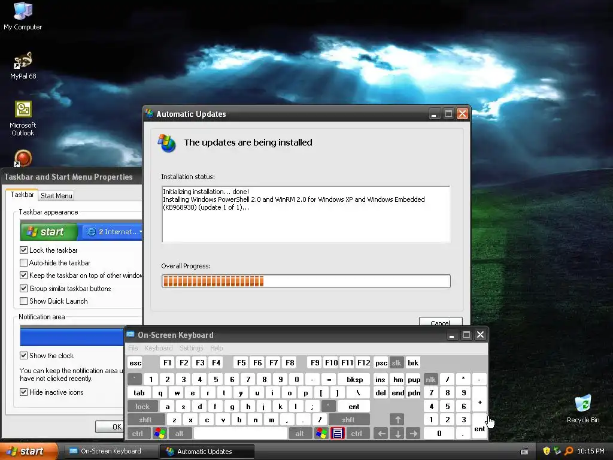Click the up arrow key on On-Screen Keyboard
Image resolution: width=613 pixels, height=460 pixels.
(x=397, y=420)
